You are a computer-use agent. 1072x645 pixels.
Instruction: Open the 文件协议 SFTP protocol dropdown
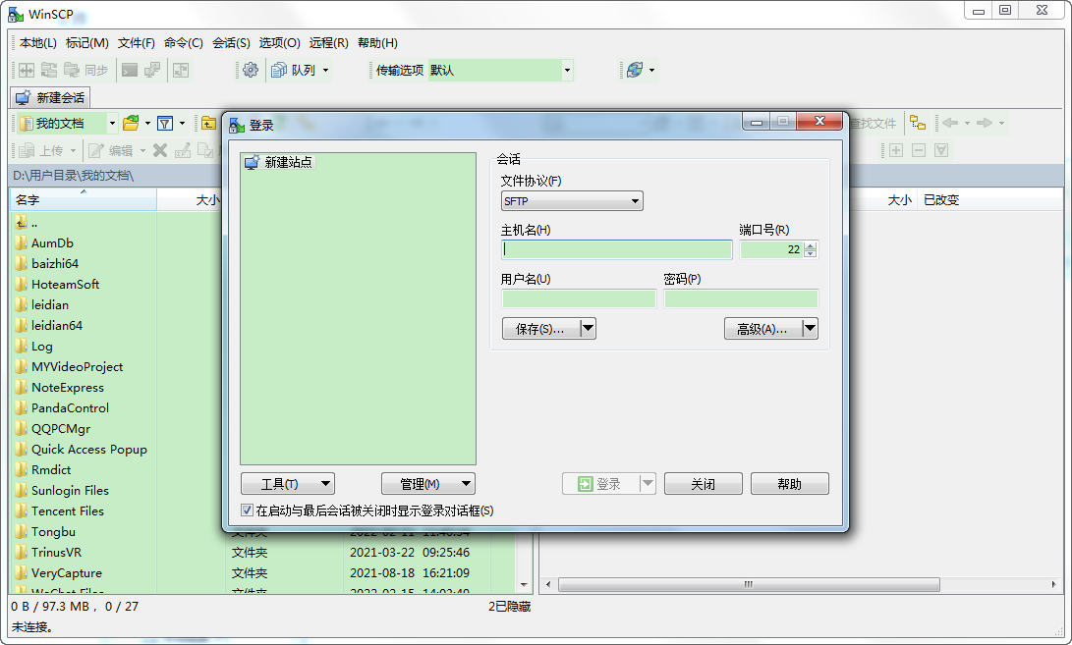[572, 201]
